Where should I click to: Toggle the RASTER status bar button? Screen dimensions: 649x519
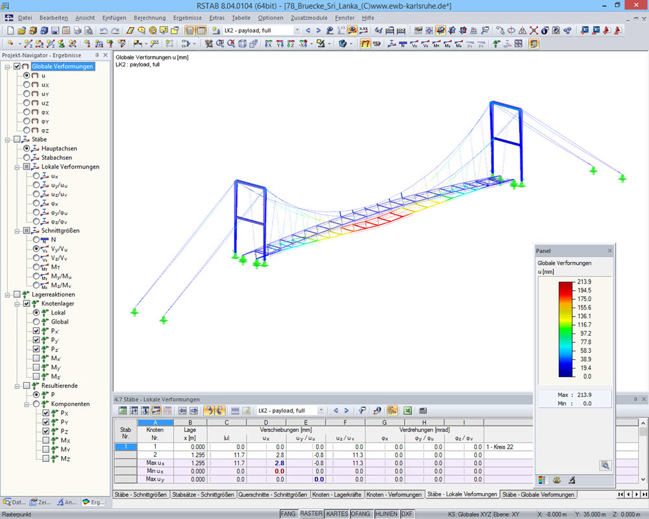click(x=311, y=514)
